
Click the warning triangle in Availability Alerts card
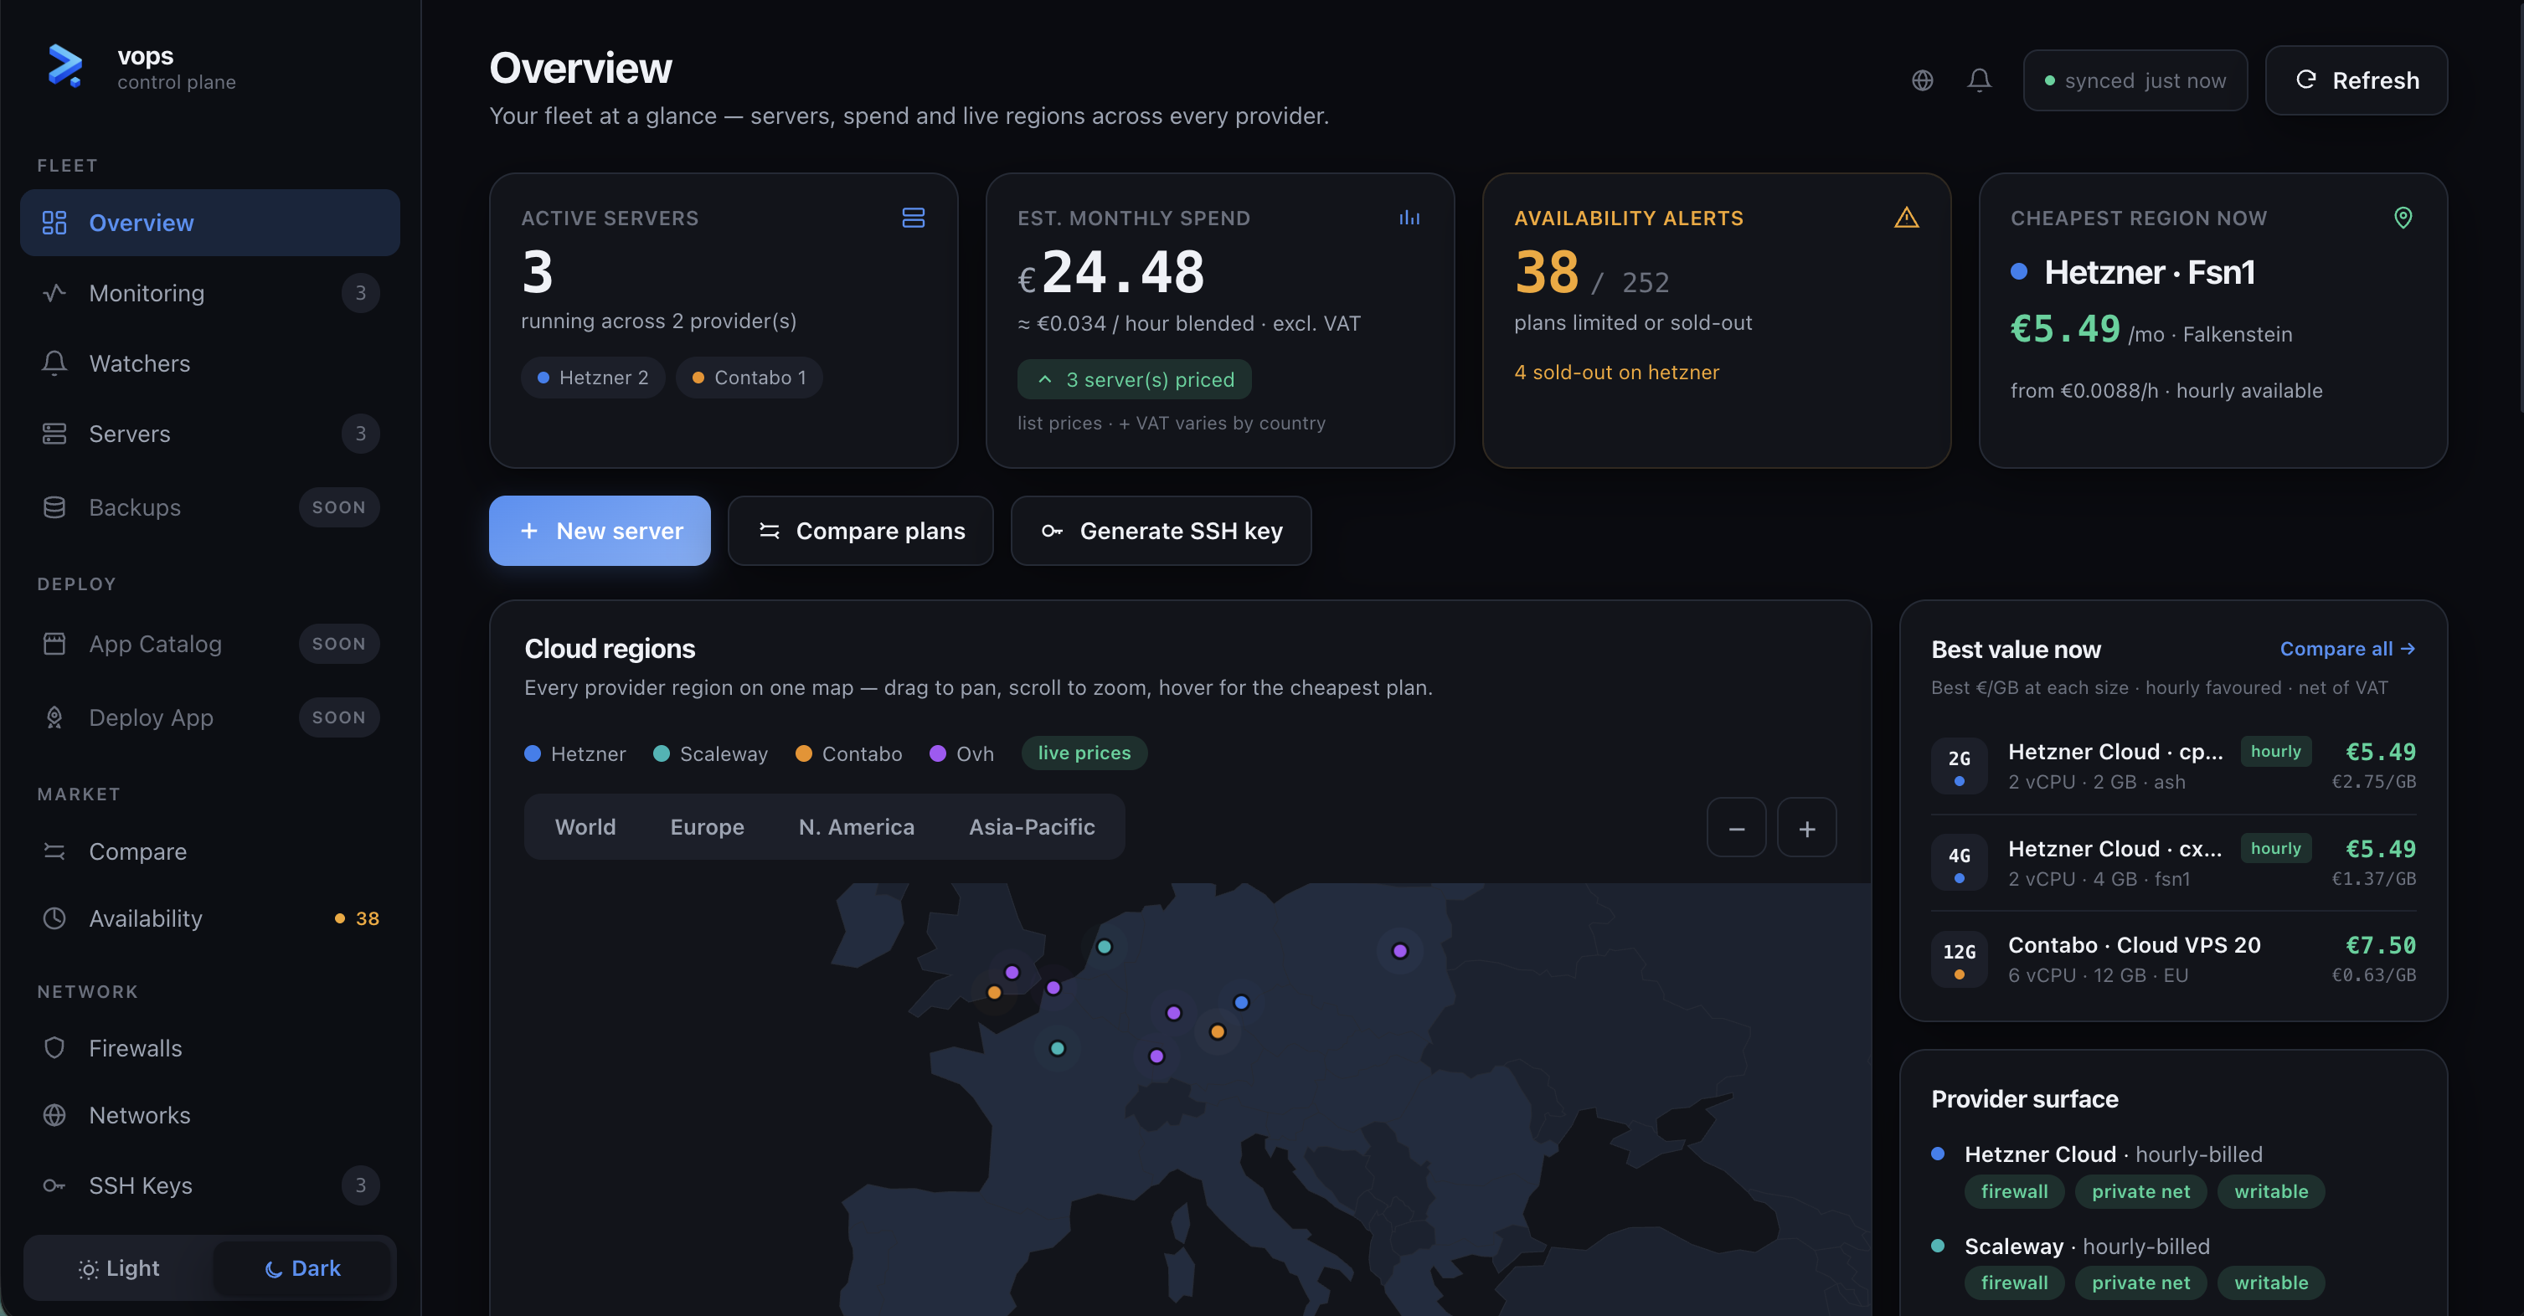1907,218
